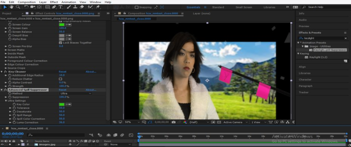Open the Composition menu
Screen dimensions: 351x147
click(27, 2)
